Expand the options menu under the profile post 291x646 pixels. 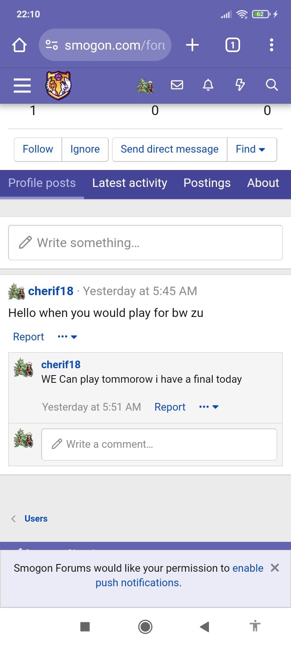pyautogui.click(x=67, y=337)
